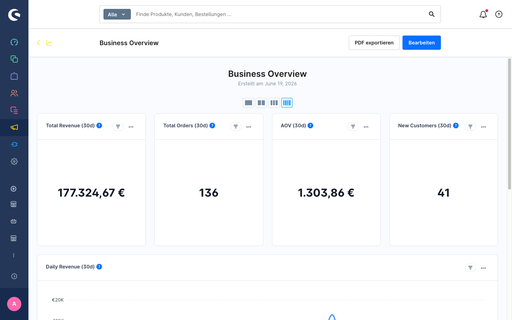Image resolution: width=512 pixels, height=320 pixels.
Task: Switch to the two-column layout
Action: 261,103
